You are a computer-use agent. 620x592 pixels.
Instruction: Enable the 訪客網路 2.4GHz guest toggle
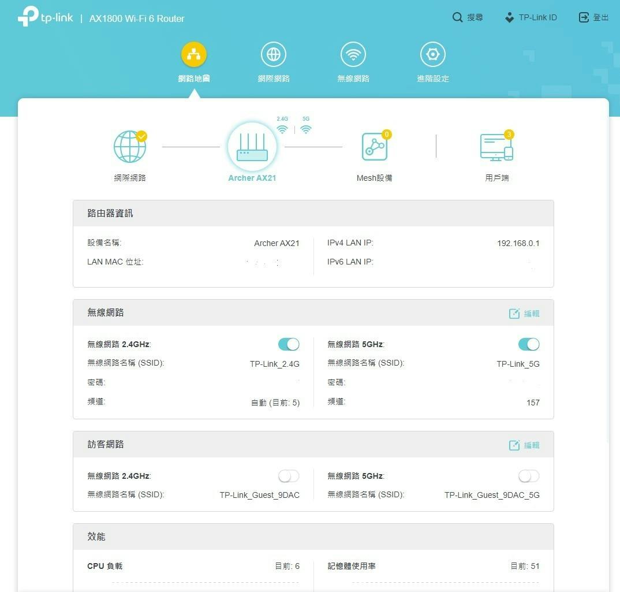pos(289,476)
